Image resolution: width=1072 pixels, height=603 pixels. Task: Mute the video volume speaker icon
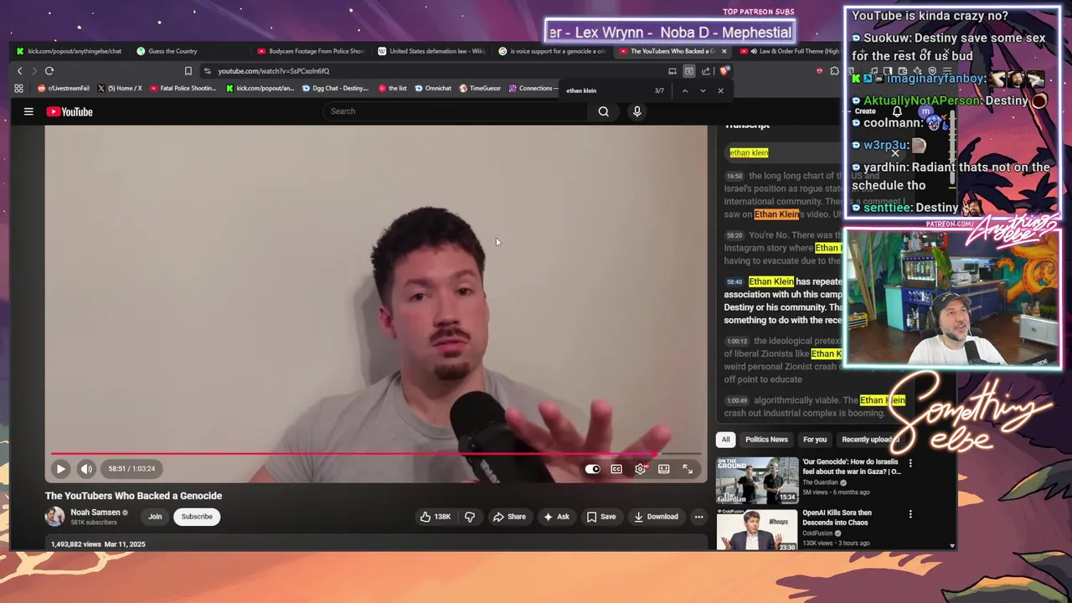(x=86, y=469)
